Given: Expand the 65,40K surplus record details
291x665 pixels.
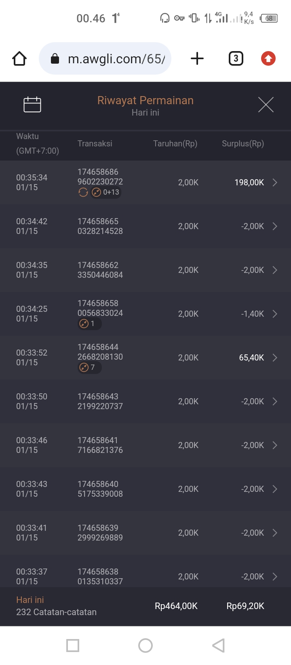Looking at the screenshot, I should 275,358.
